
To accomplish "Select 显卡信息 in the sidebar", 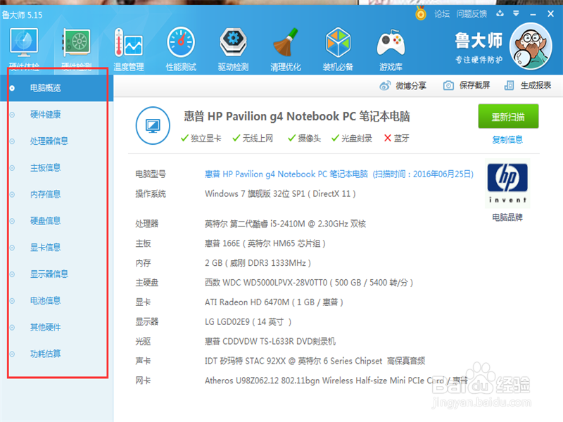I will click(x=45, y=248).
